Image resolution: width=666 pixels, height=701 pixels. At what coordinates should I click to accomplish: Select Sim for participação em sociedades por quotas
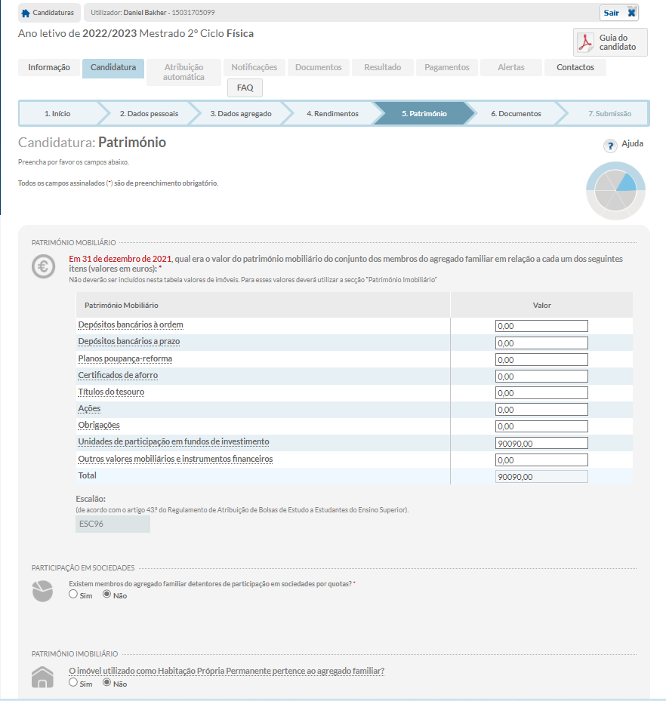(x=73, y=594)
